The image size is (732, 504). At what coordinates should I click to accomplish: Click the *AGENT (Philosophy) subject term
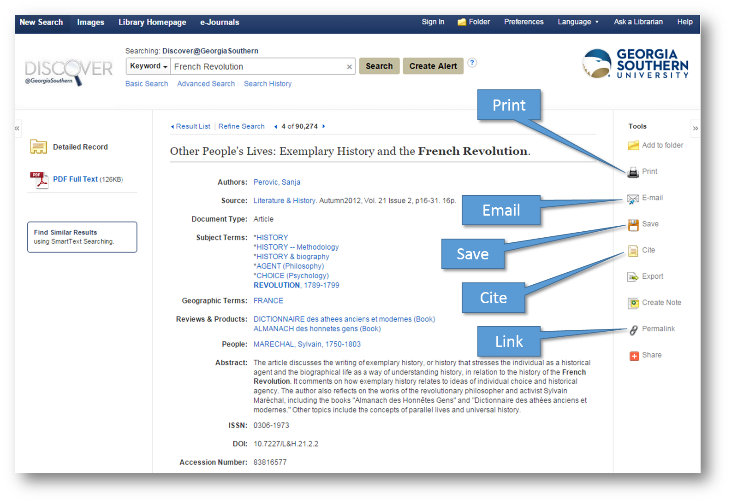(x=289, y=266)
